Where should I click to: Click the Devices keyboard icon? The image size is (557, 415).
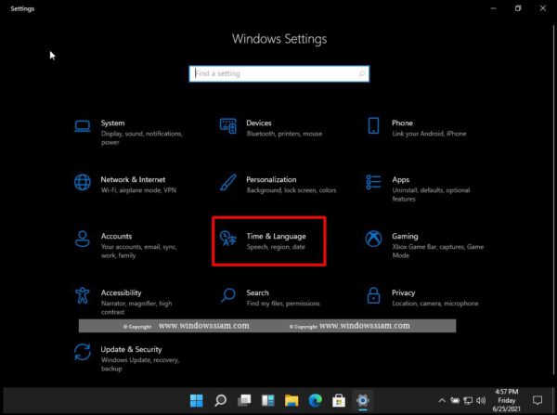pos(228,125)
